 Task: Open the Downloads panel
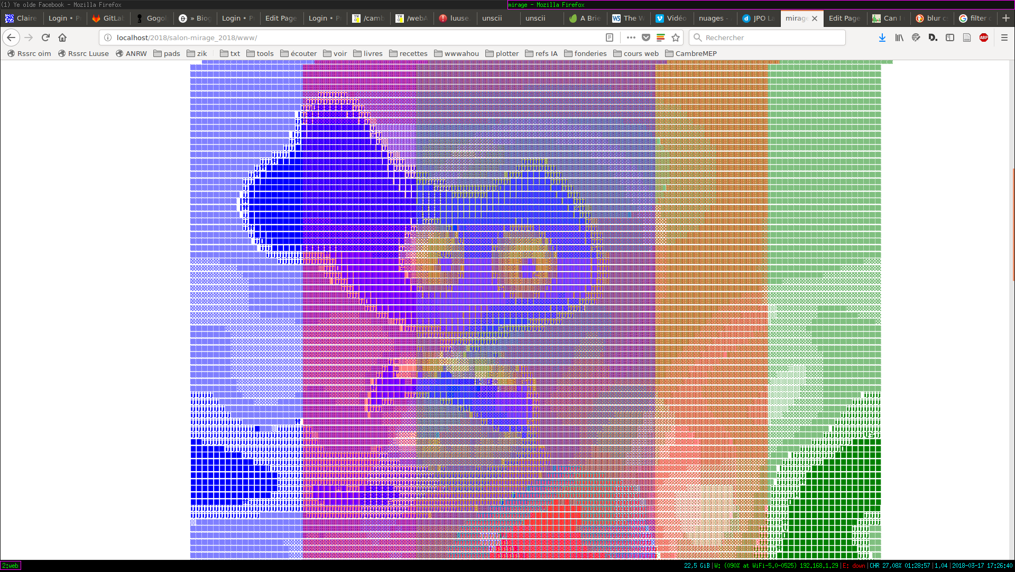(882, 37)
